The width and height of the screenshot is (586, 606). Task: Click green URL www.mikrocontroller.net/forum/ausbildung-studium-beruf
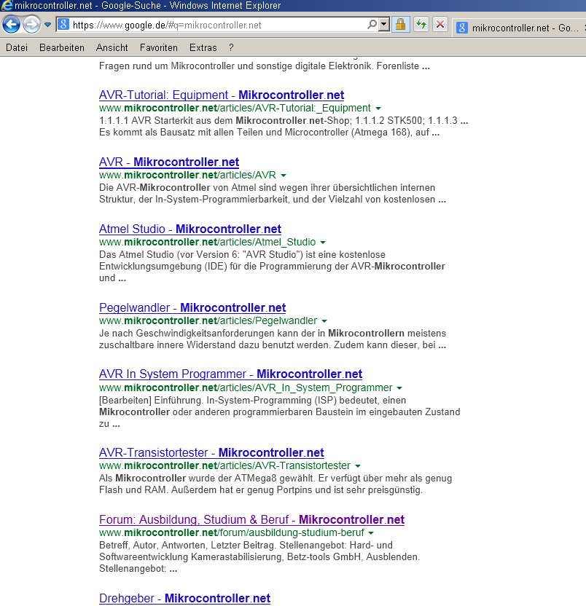click(x=232, y=532)
